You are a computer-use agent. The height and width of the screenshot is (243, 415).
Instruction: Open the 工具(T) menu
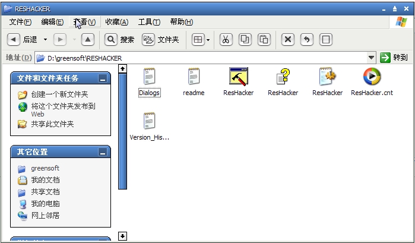click(x=149, y=22)
